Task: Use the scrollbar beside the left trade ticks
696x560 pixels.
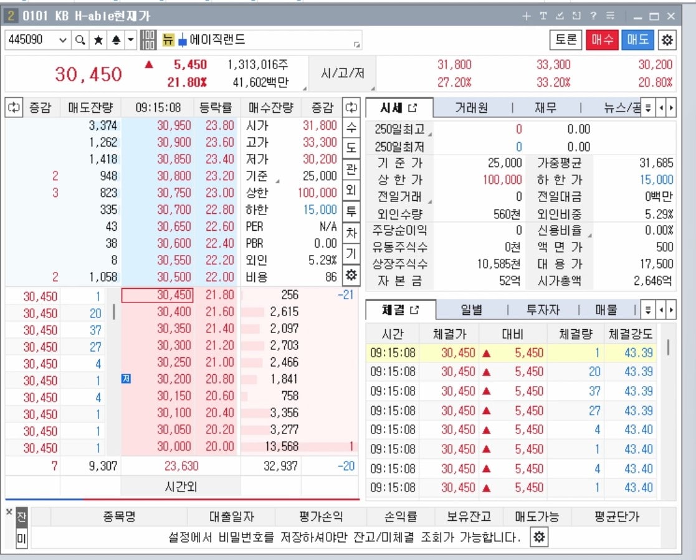Action: pyautogui.click(x=114, y=311)
